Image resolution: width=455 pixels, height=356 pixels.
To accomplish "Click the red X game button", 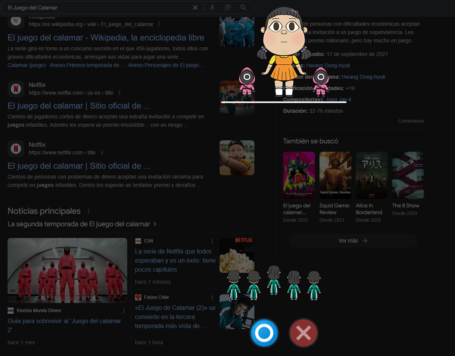I will 304,333.
